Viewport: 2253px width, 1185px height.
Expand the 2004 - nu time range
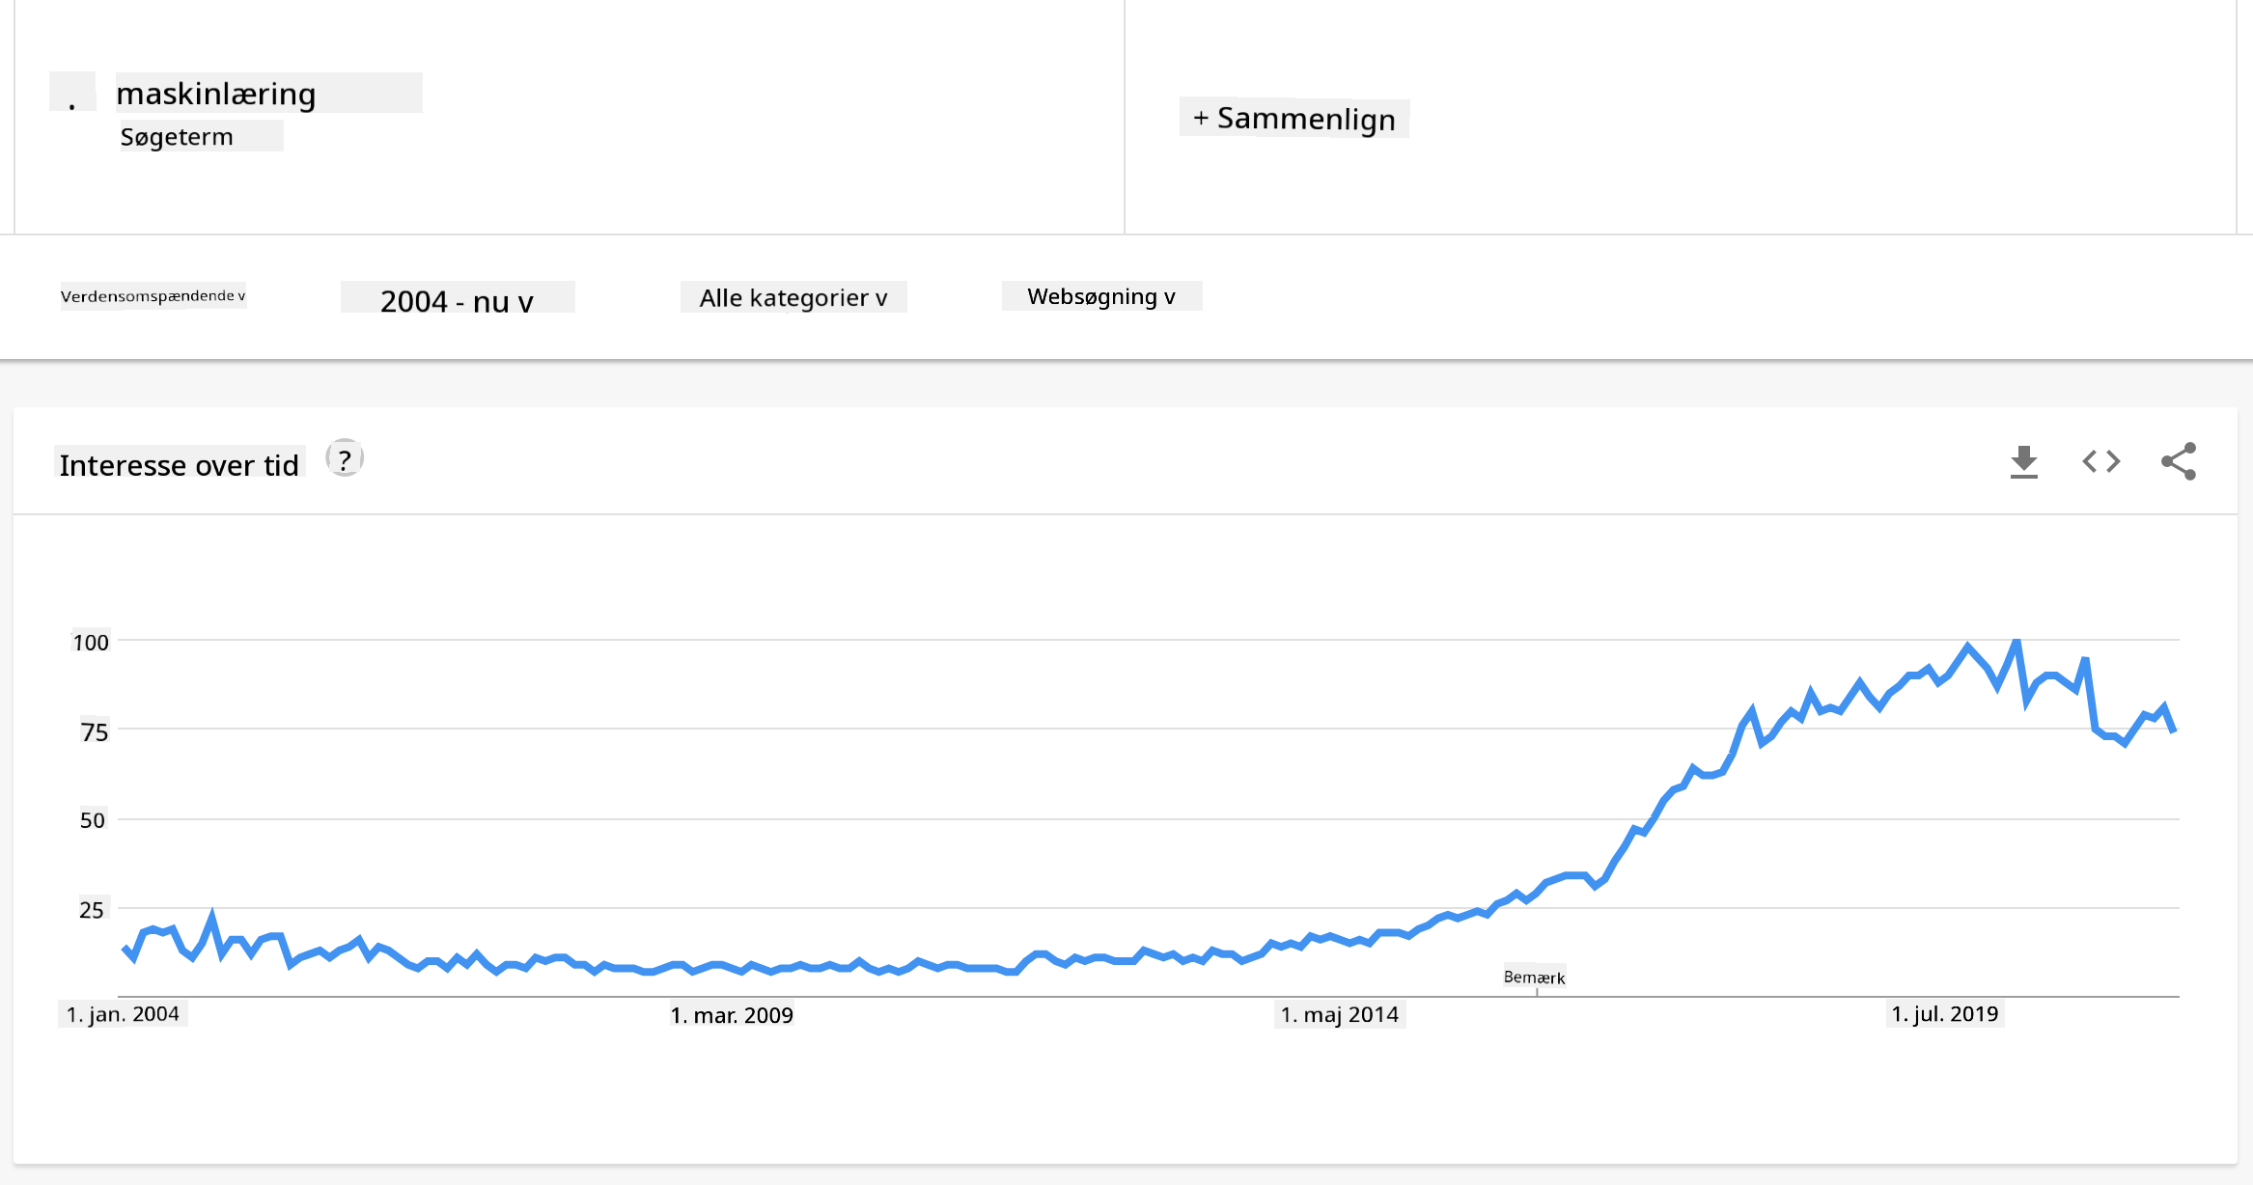[457, 301]
